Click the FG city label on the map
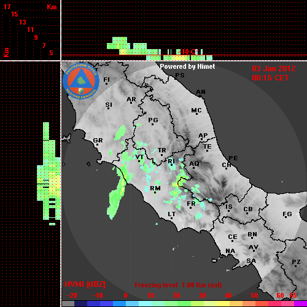The width and height of the screenshot is (307, 307). point(287,214)
